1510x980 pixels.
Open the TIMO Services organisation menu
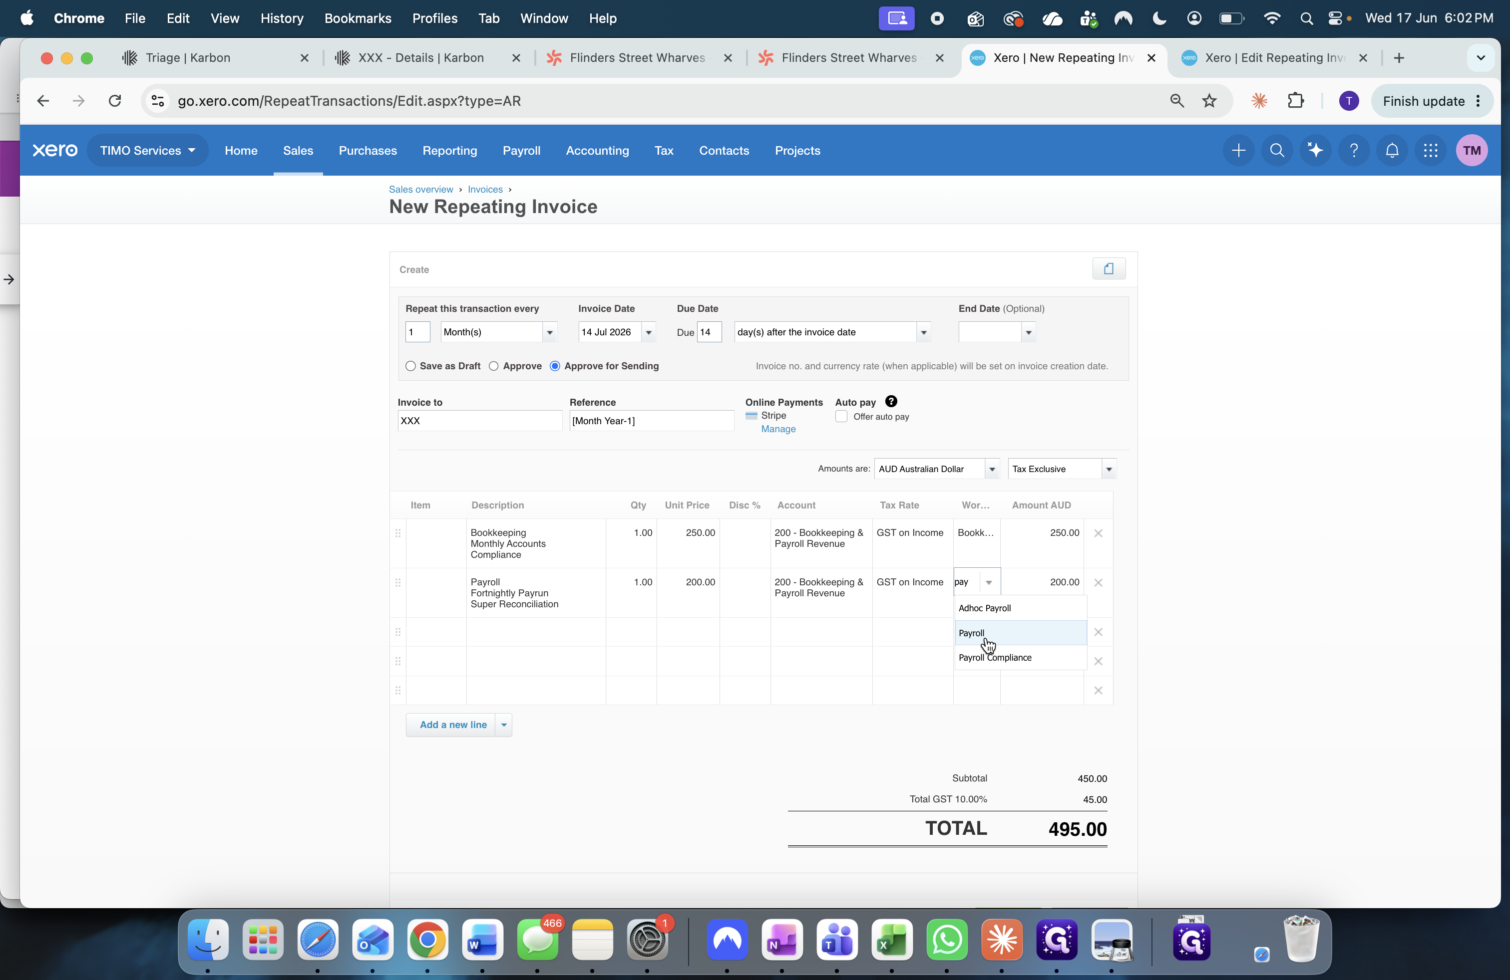[147, 150]
